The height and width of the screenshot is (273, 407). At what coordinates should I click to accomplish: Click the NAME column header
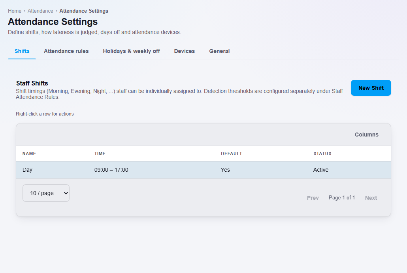tap(29, 154)
